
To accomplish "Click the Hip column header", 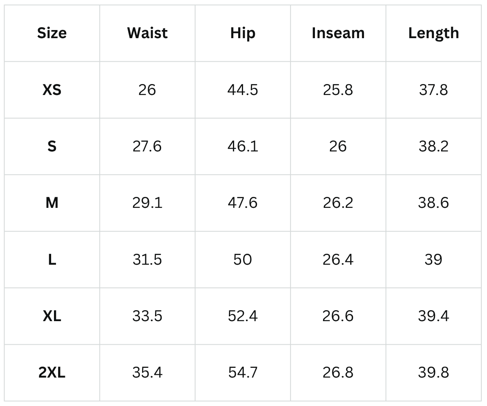I will (243, 33).
